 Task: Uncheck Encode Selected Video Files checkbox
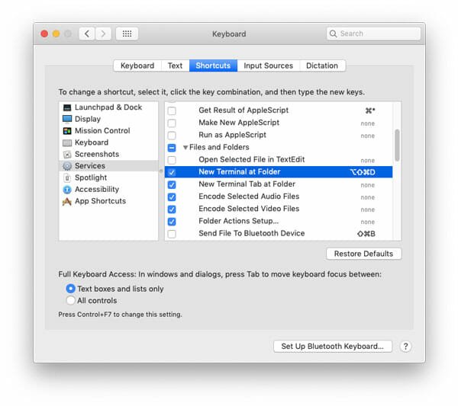coord(172,209)
